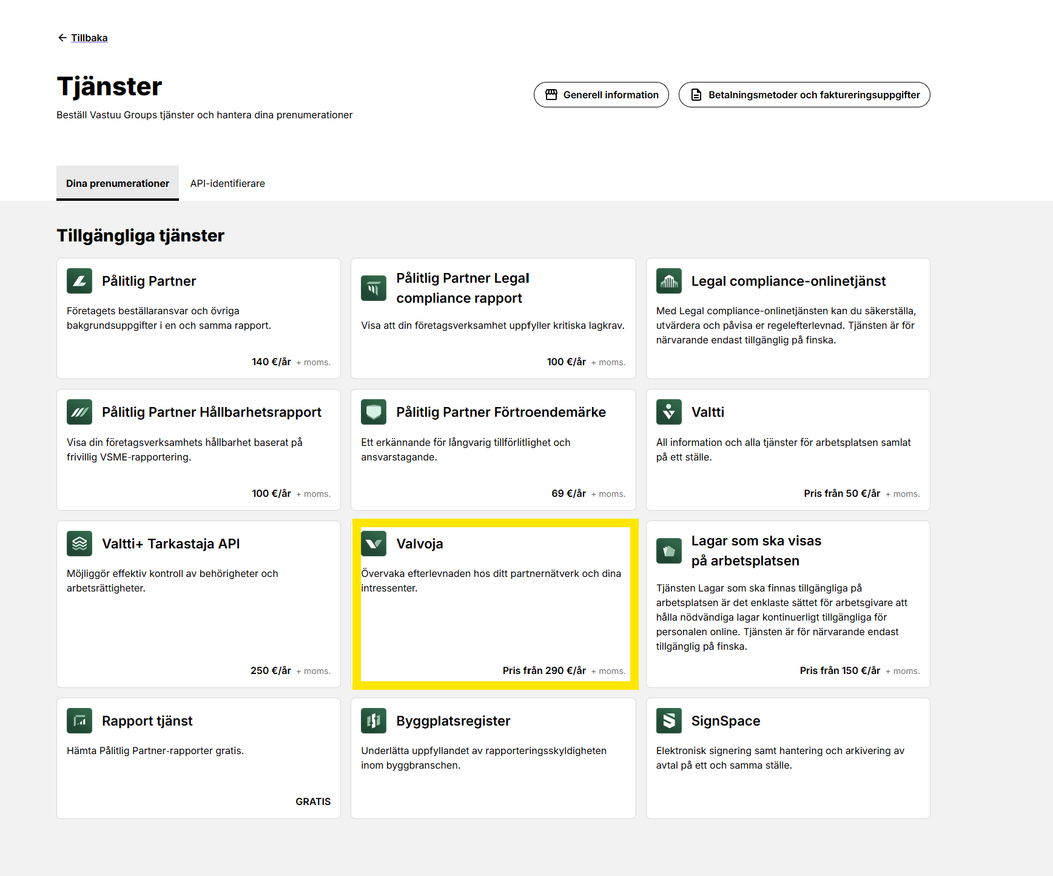The height and width of the screenshot is (876, 1053).
Task: Click the 'Med Legal compliance-onlinetjänsten kan du' description
Action: (x=786, y=325)
